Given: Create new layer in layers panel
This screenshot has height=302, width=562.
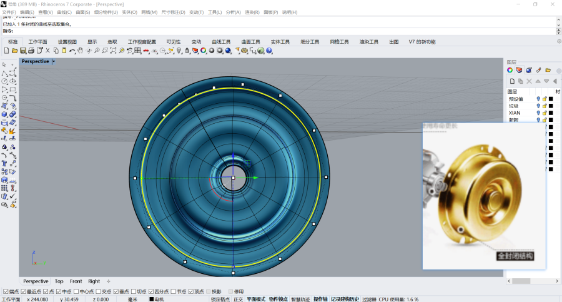Looking at the screenshot, I should 512,81.
